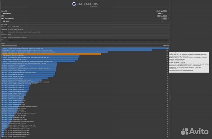
Task: Select the orange Intel Xeon CPU W5590 ranking row
Action: [85, 54]
